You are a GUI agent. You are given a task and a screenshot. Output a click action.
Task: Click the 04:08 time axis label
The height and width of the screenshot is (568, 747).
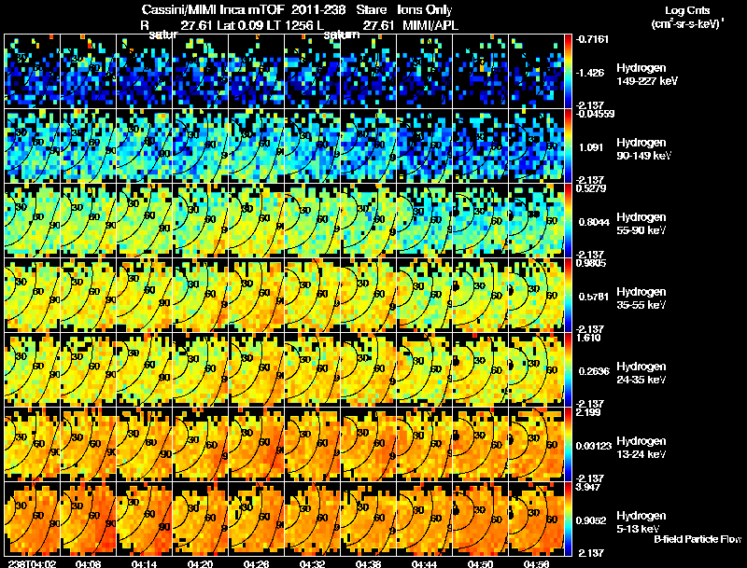click(x=88, y=563)
